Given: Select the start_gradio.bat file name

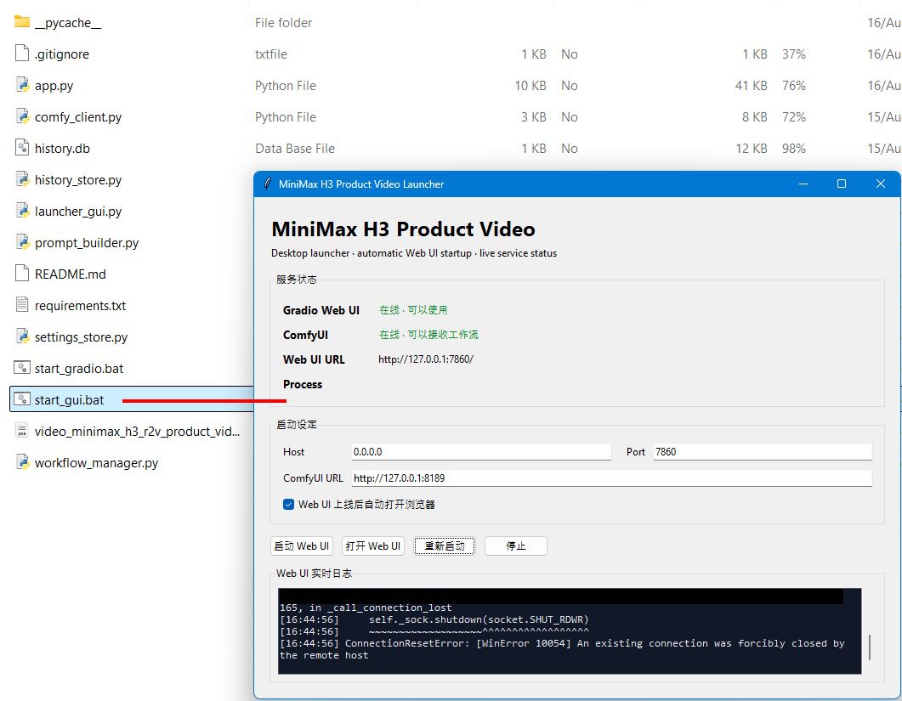Looking at the screenshot, I should point(79,369).
